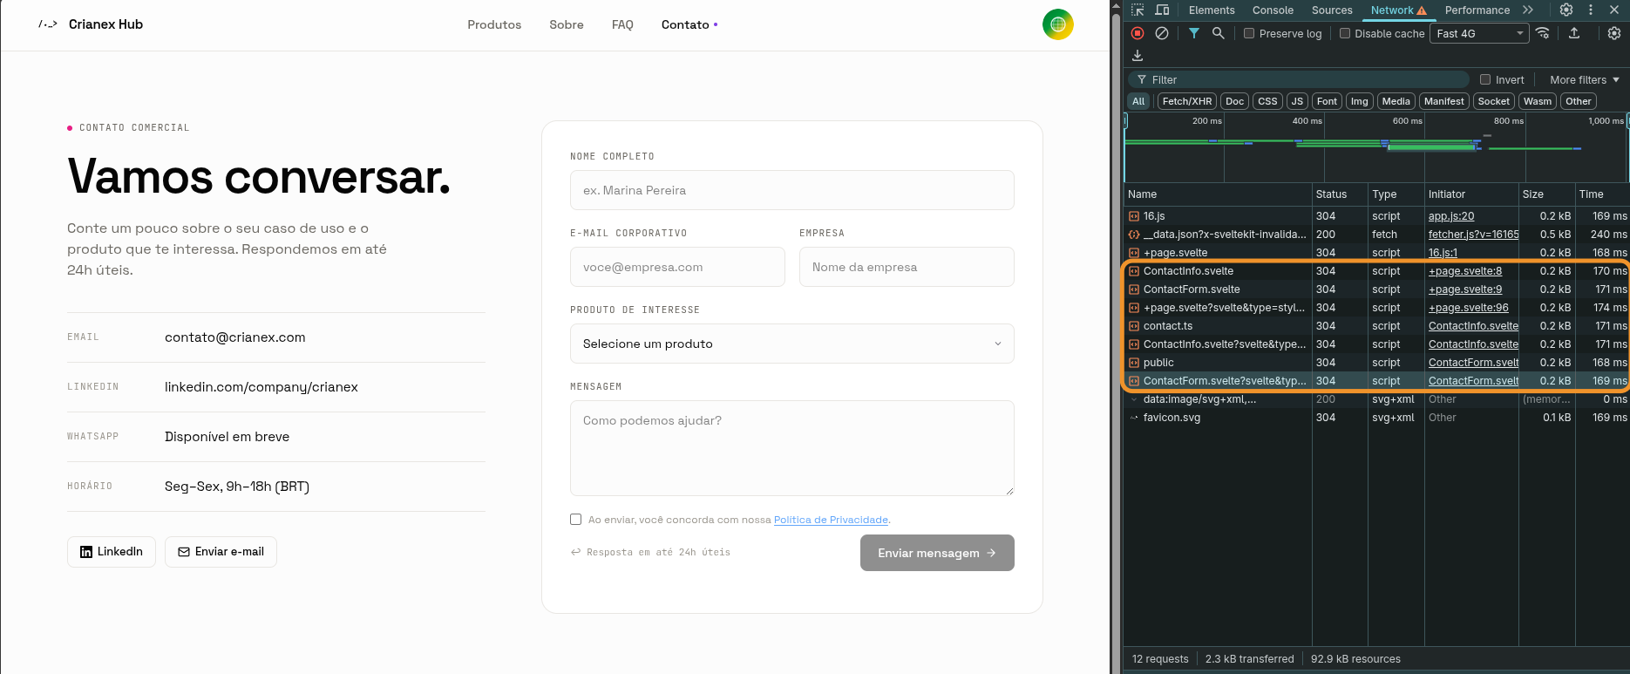The height and width of the screenshot is (674, 1630).
Task: Open network conditions Wi-Fi icon
Action: tap(1543, 33)
